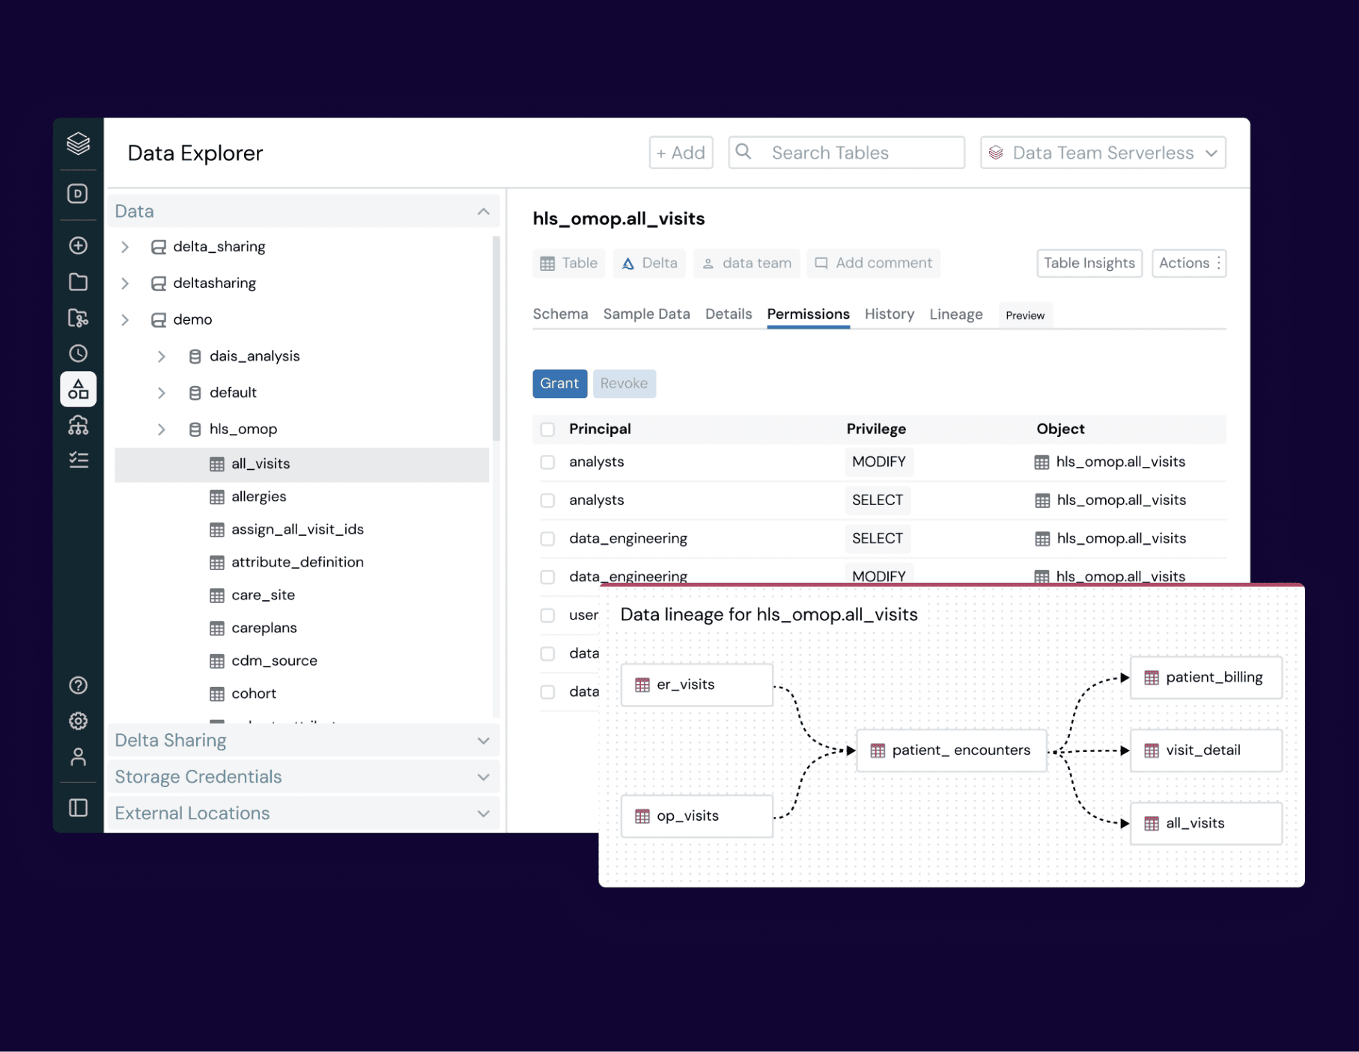Click the patient_encounters lineage node
The image size is (1359, 1052).
coord(952,750)
